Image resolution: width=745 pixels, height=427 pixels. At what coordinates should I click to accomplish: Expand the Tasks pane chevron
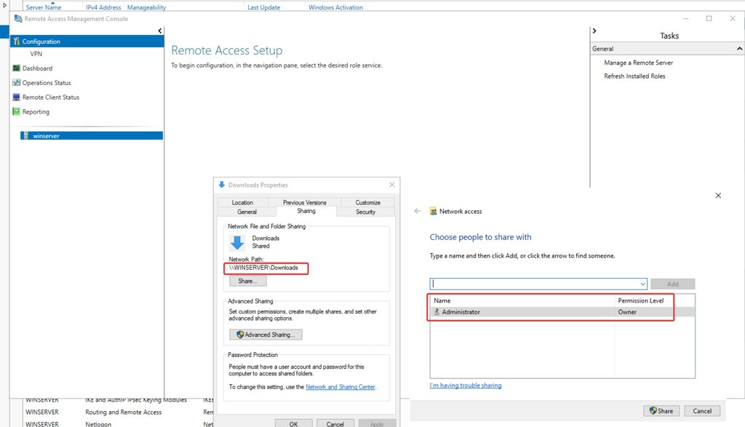click(x=594, y=31)
